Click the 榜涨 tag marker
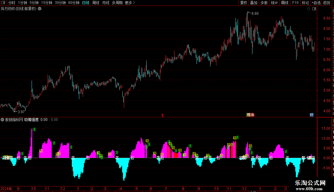This screenshot has width=334, height=192. pos(250,115)
